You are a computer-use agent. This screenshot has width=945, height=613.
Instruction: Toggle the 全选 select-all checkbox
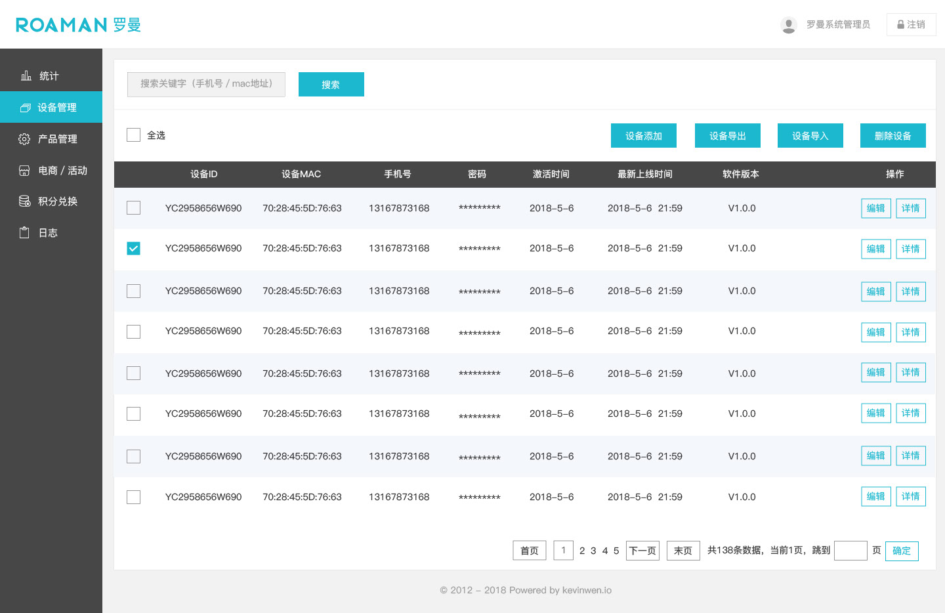click(134, 135)
